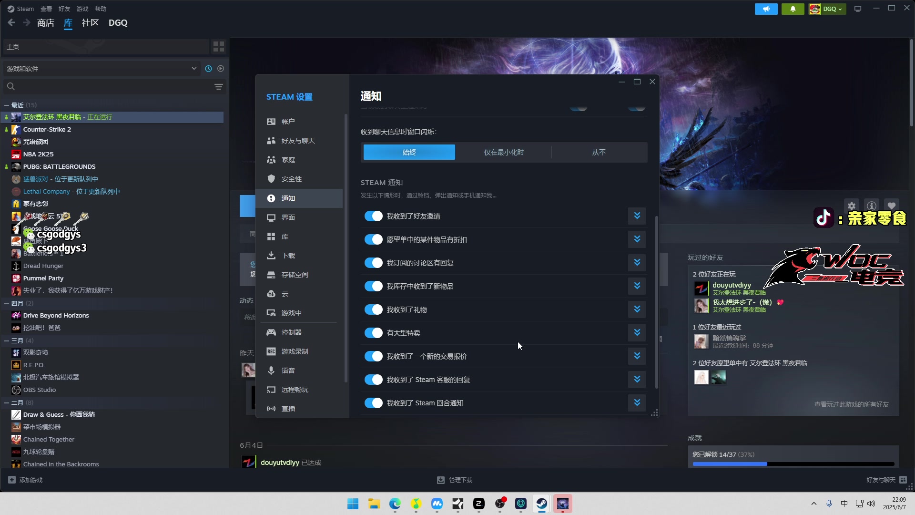Image resolution: width=915 pixels, height=515 pixels.
Task: Open game info icon on game page
Action: (x=872, y=206)
